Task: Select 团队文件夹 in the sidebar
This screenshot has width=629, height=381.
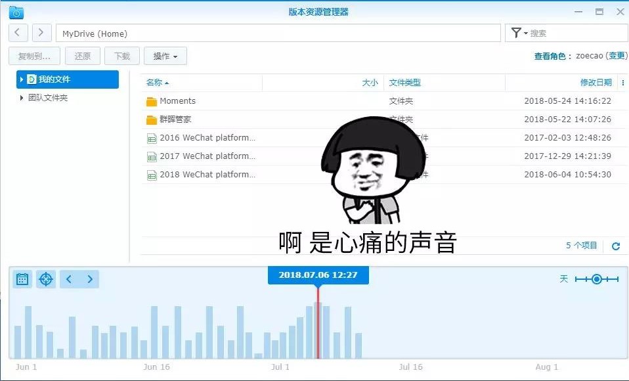Action: click(x=48, y=98)
